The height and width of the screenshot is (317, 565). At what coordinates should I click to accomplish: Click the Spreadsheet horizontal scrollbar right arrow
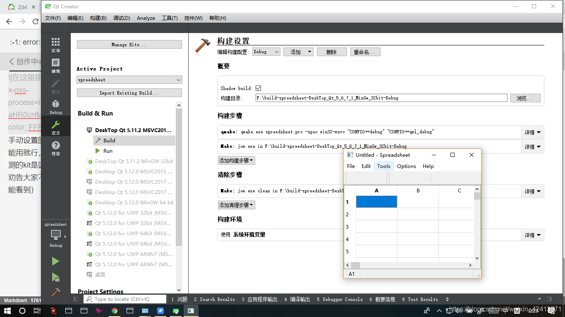(470, 265)
